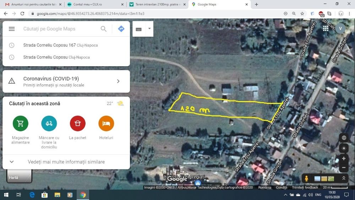Search for Magazine alimentare nearby
This screenshot has width=355, height=200.
click(20, 130)
